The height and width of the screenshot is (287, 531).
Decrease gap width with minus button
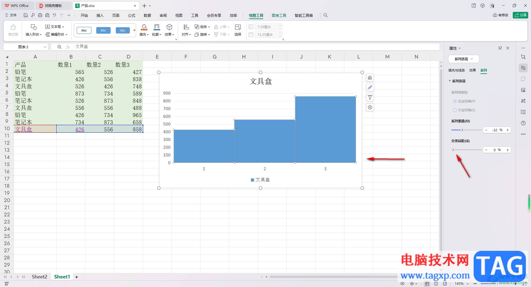pyautogui.click(x=486, y=150)
